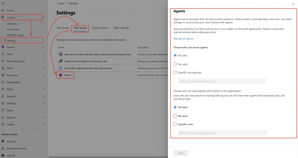Select No users for agent access
Viewport: 298px width, 158px height.
(x=175, y=64)
